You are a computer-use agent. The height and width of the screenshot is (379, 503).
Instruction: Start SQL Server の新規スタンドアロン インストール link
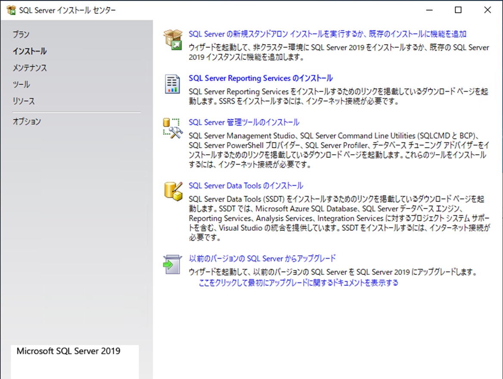327,34
